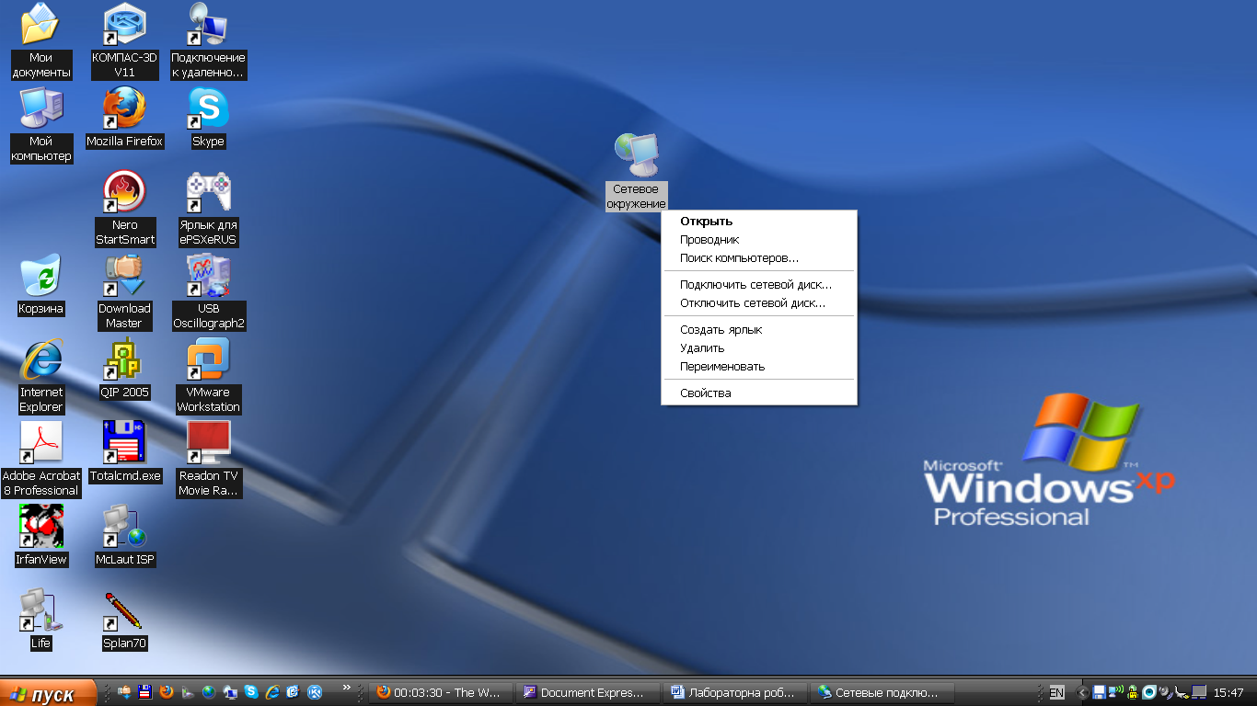Select the Подключение к удаленному desktop shortcut

tap(208, 41)
